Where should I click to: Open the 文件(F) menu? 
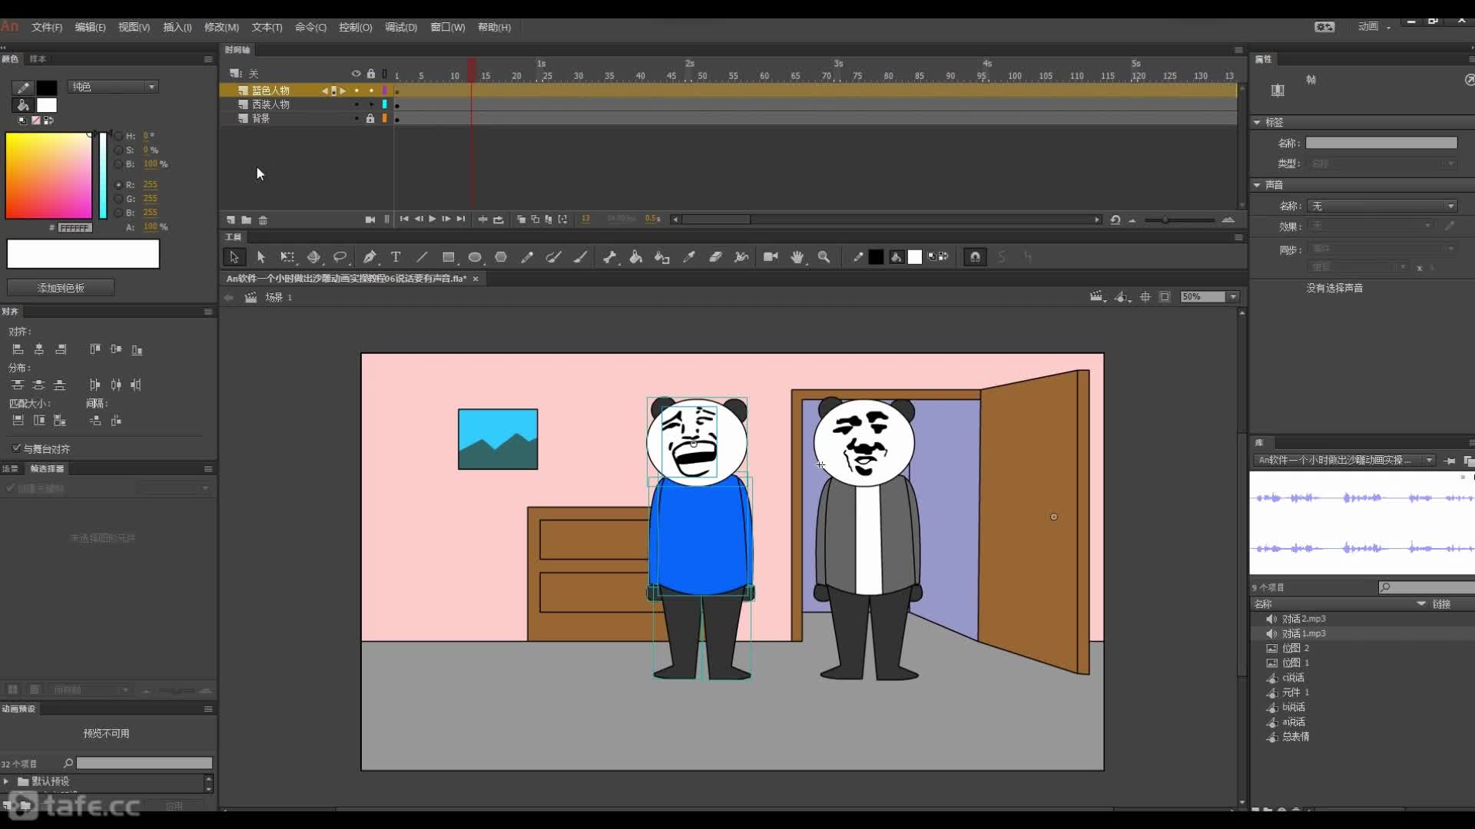pos(47,27)
